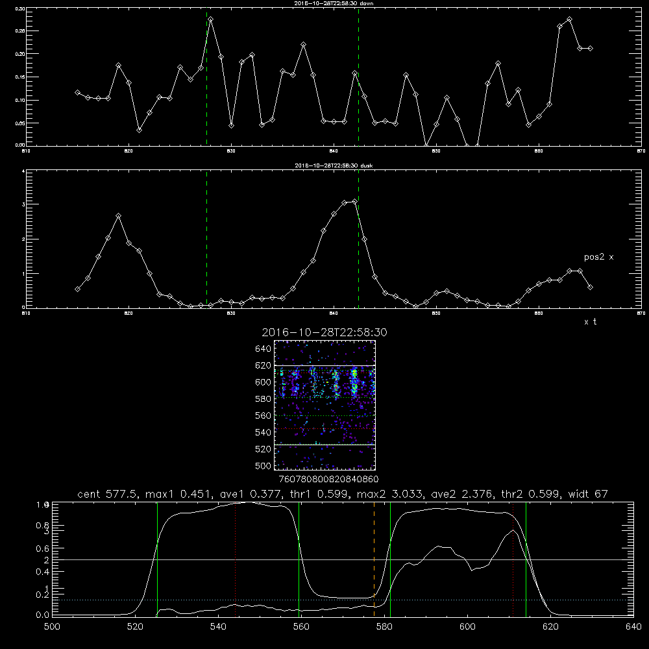
Task: Click the 'x t' label below dusk plot
Action: coord(590,322)
